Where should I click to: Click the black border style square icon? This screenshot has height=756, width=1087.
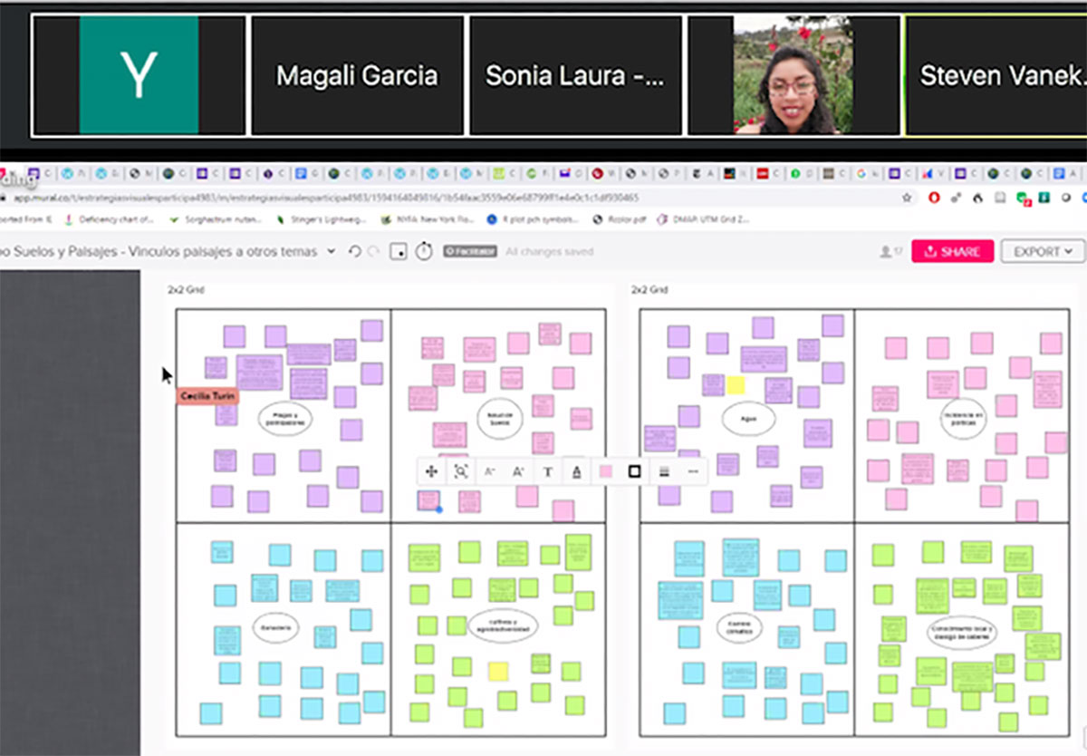click(635, 471)
